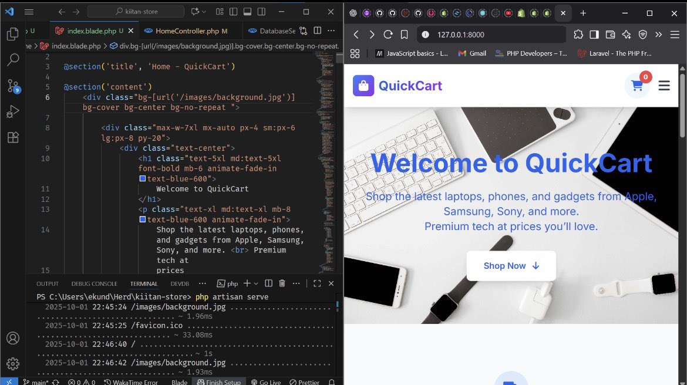
Task: Open Customize Layout in VS Code title bar
Action: [220, 12]
